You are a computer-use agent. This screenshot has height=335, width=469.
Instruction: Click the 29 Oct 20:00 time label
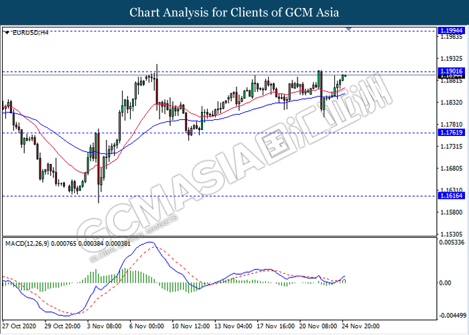62,326
